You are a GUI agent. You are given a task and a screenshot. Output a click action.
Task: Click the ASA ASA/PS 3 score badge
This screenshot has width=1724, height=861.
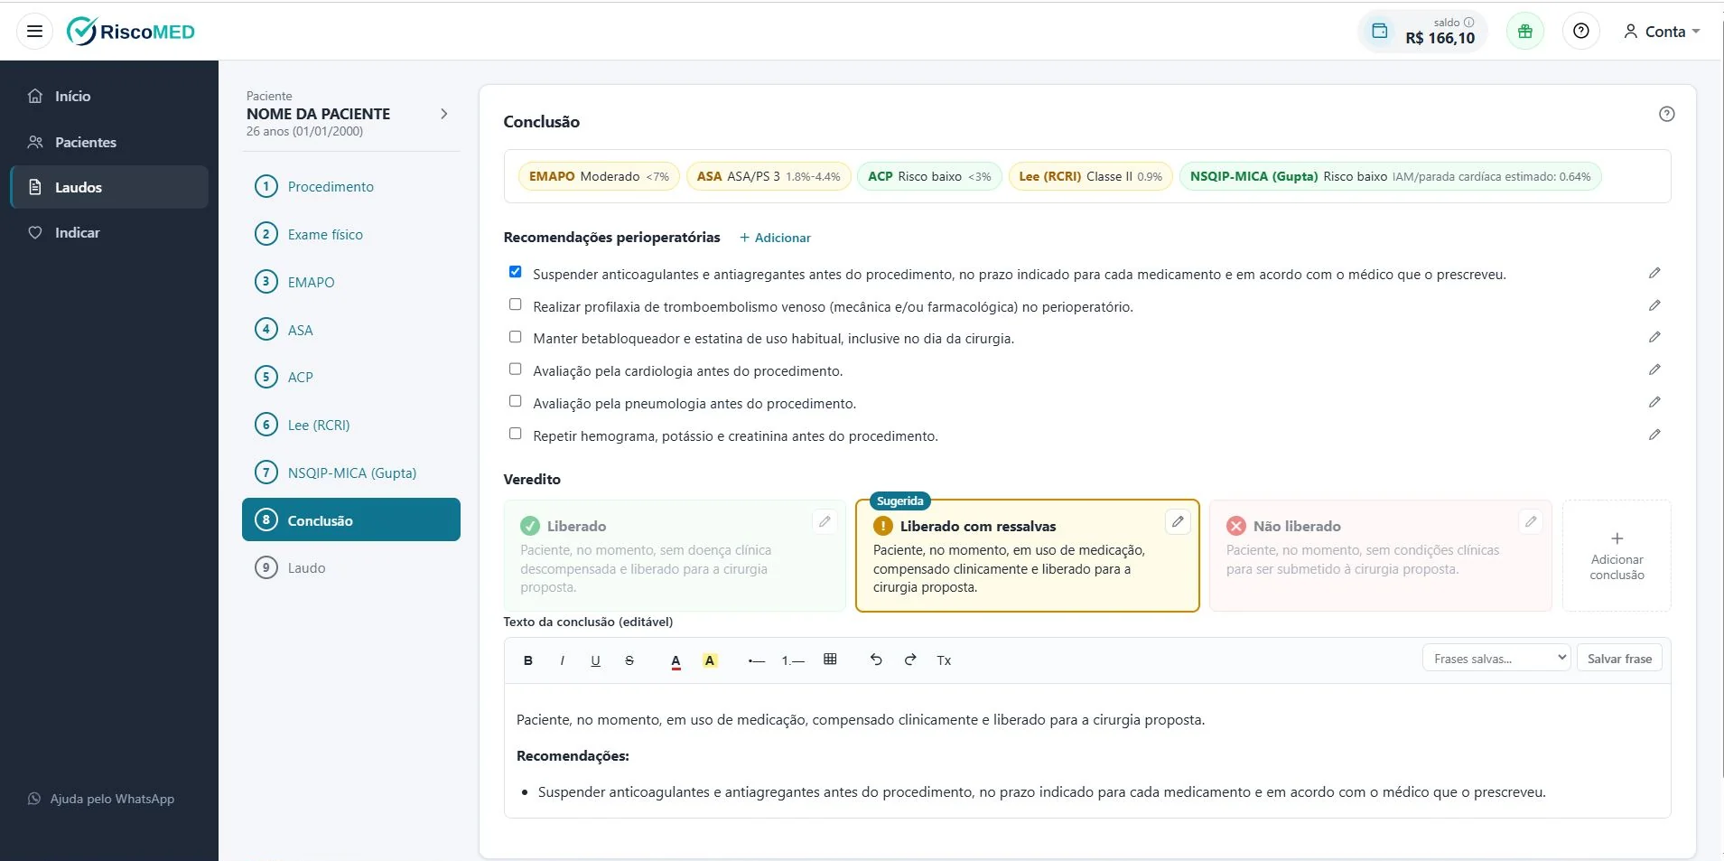pos(768,176)
